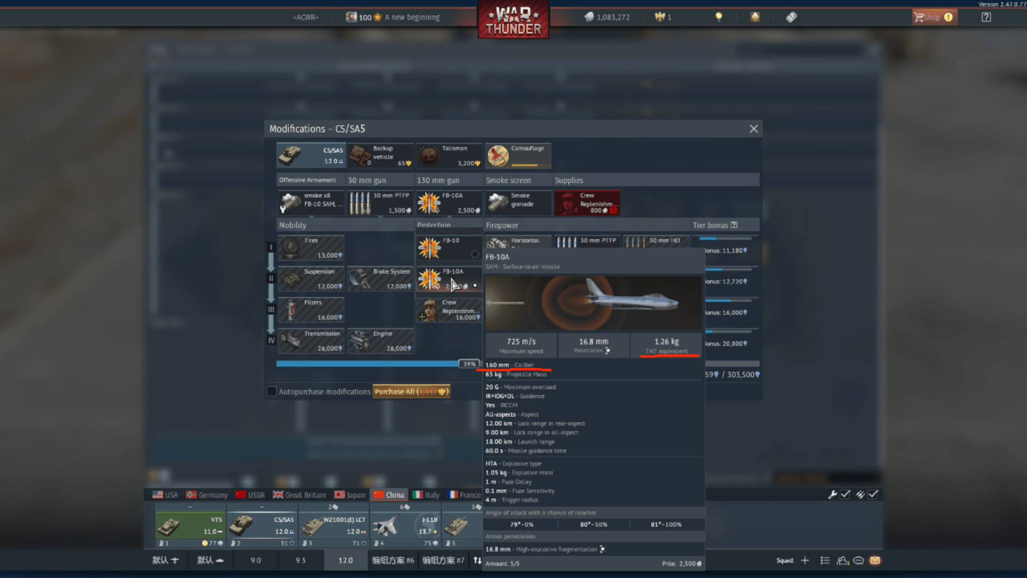Research the Brake System modification
1027x578 pixels.
[x=380, y=279]
